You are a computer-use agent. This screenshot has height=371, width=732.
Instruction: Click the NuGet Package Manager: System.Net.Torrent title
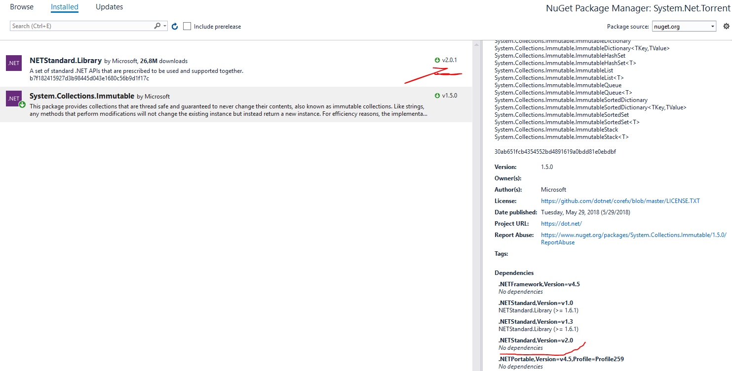point(638,8)
